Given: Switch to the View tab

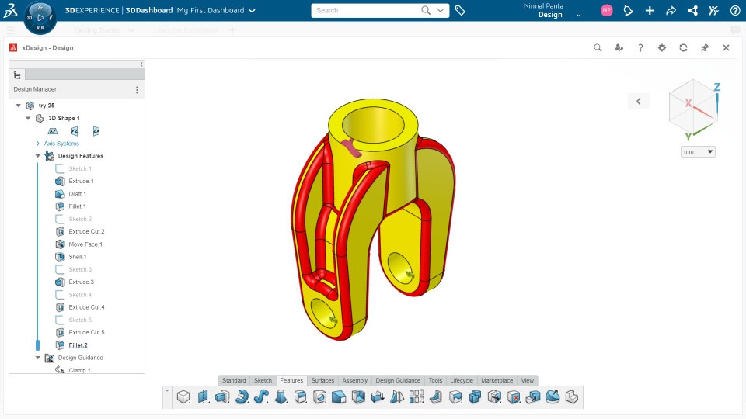Looking at the screenshot, I should (x=527, y=380).
